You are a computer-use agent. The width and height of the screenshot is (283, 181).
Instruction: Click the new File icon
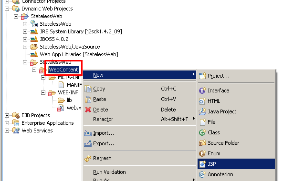[203, 122]
